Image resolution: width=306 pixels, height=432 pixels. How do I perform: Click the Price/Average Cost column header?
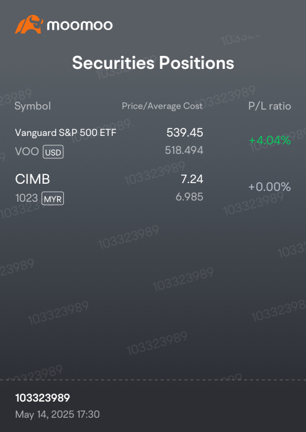pos(162,106)
